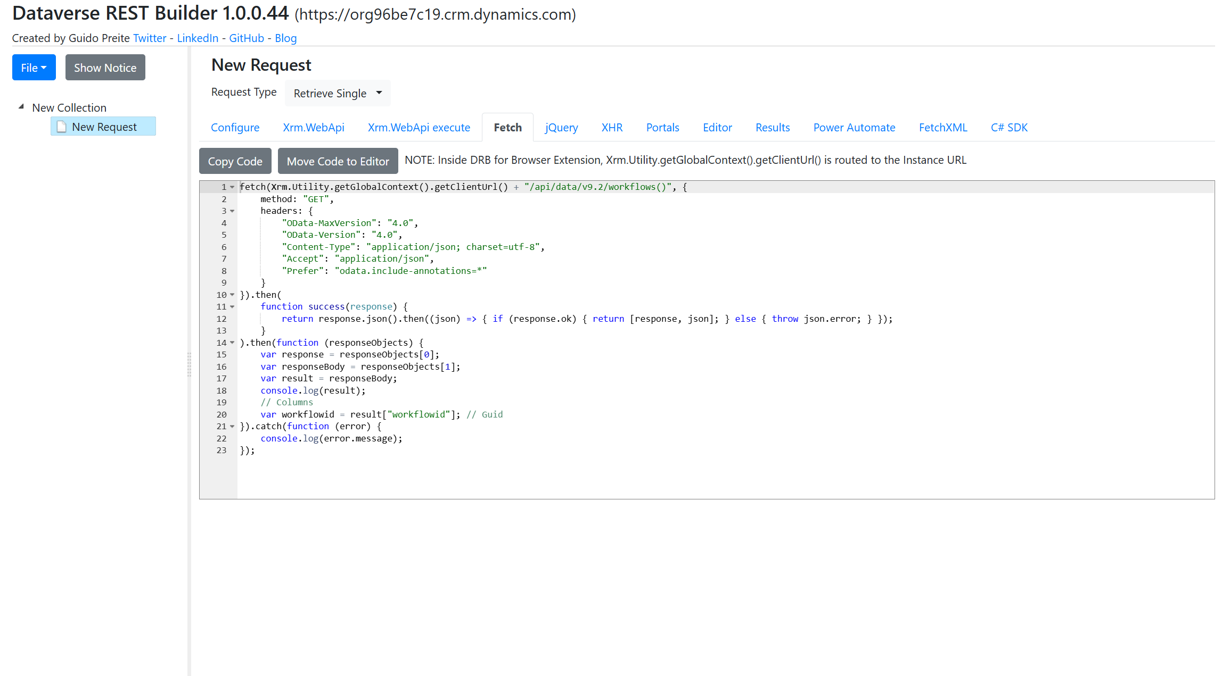Switch to the Configure tab
Viewport: 1222px width, 676px height.
coord(235,128)
